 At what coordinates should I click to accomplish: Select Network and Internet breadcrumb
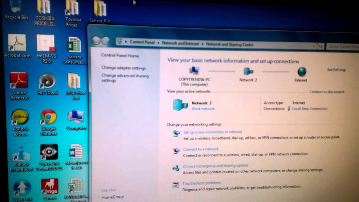[x=180, y=43]
